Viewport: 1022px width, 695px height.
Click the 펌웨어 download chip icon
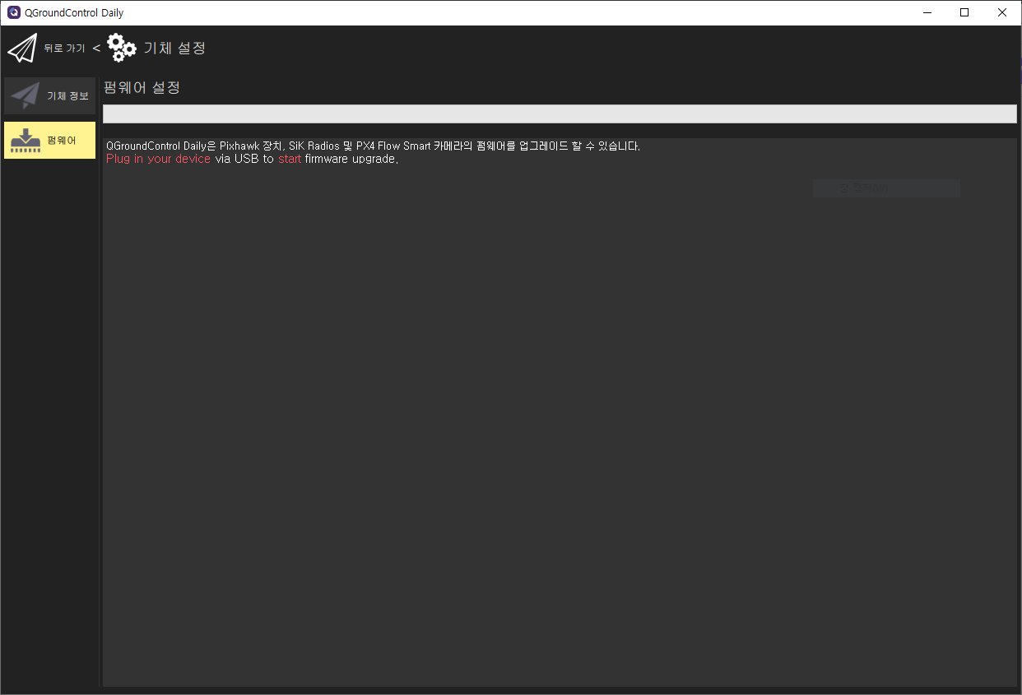(26, 141)
